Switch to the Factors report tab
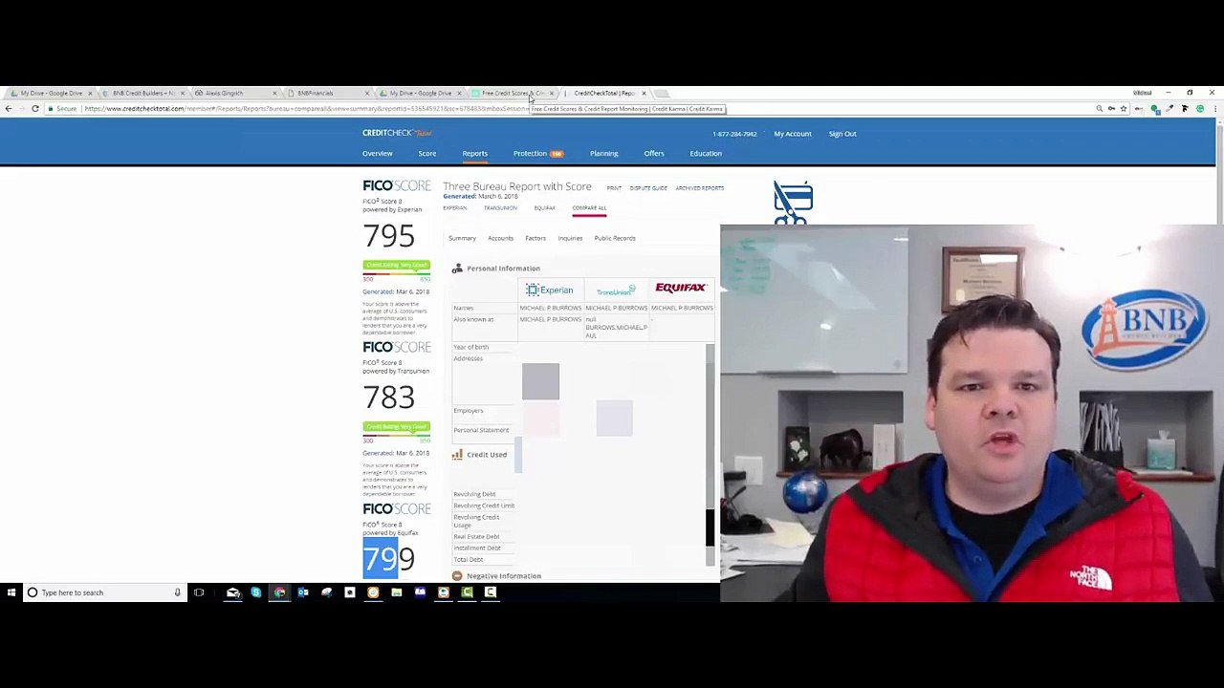1224x688 pixels. 535,238
